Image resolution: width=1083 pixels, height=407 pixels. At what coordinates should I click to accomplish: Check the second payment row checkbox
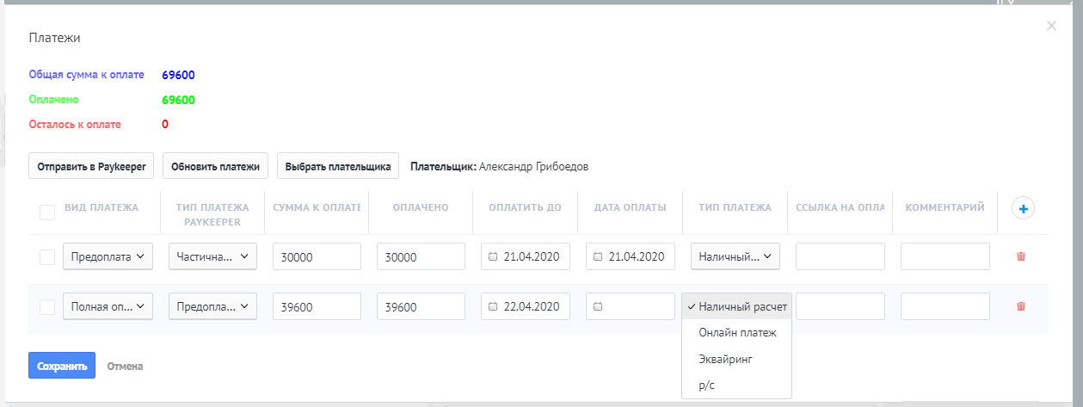point(48,306)
